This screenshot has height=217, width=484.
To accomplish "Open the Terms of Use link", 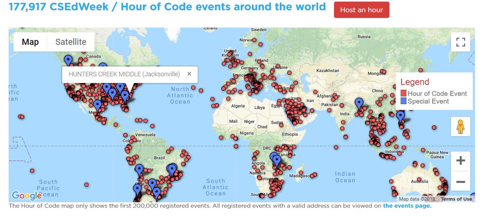I will click(x=456, y=199).
